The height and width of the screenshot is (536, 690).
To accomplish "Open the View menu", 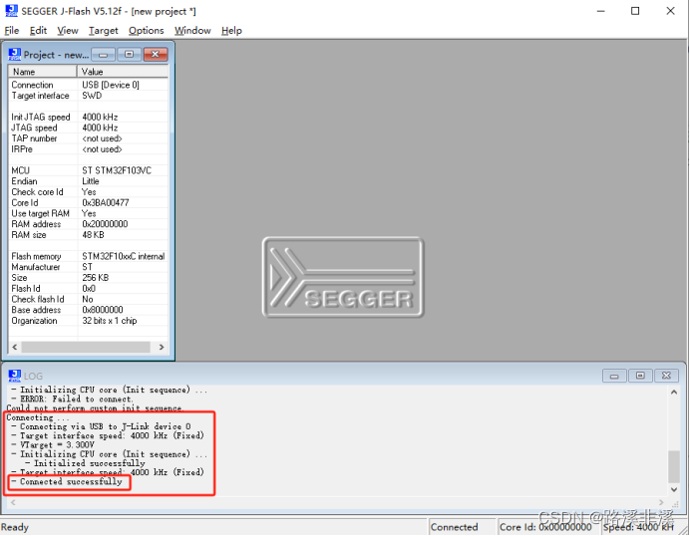I will click(x=68, y=30).
